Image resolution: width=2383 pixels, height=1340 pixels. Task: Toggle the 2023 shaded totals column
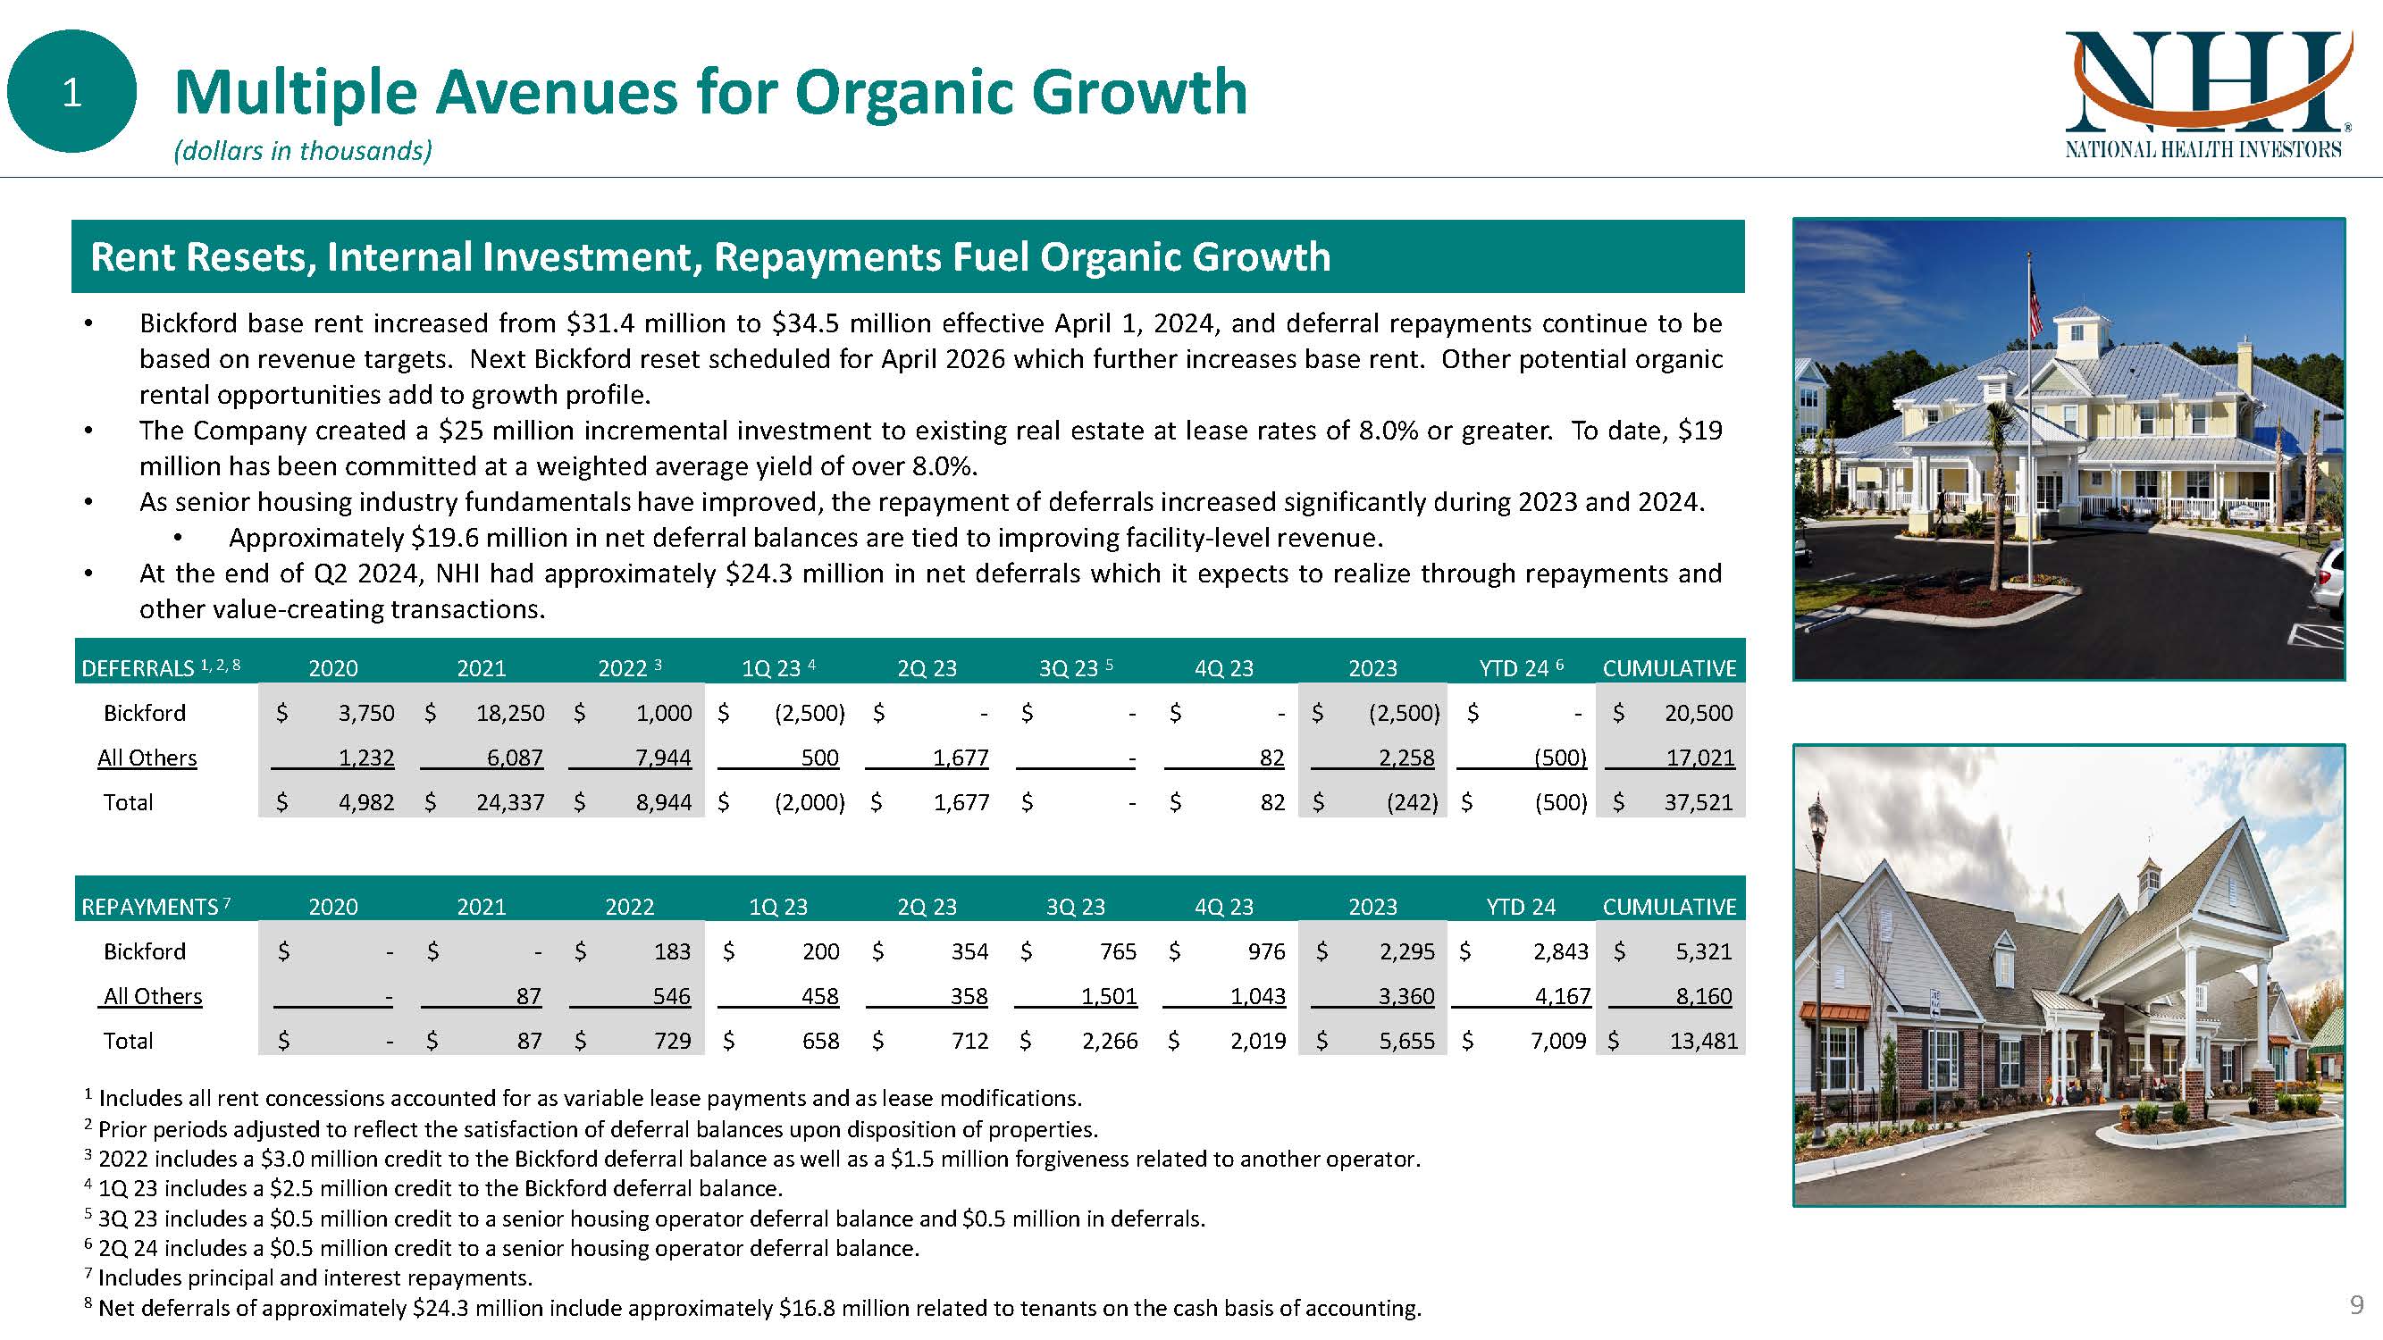click(x=1372, y=667)
